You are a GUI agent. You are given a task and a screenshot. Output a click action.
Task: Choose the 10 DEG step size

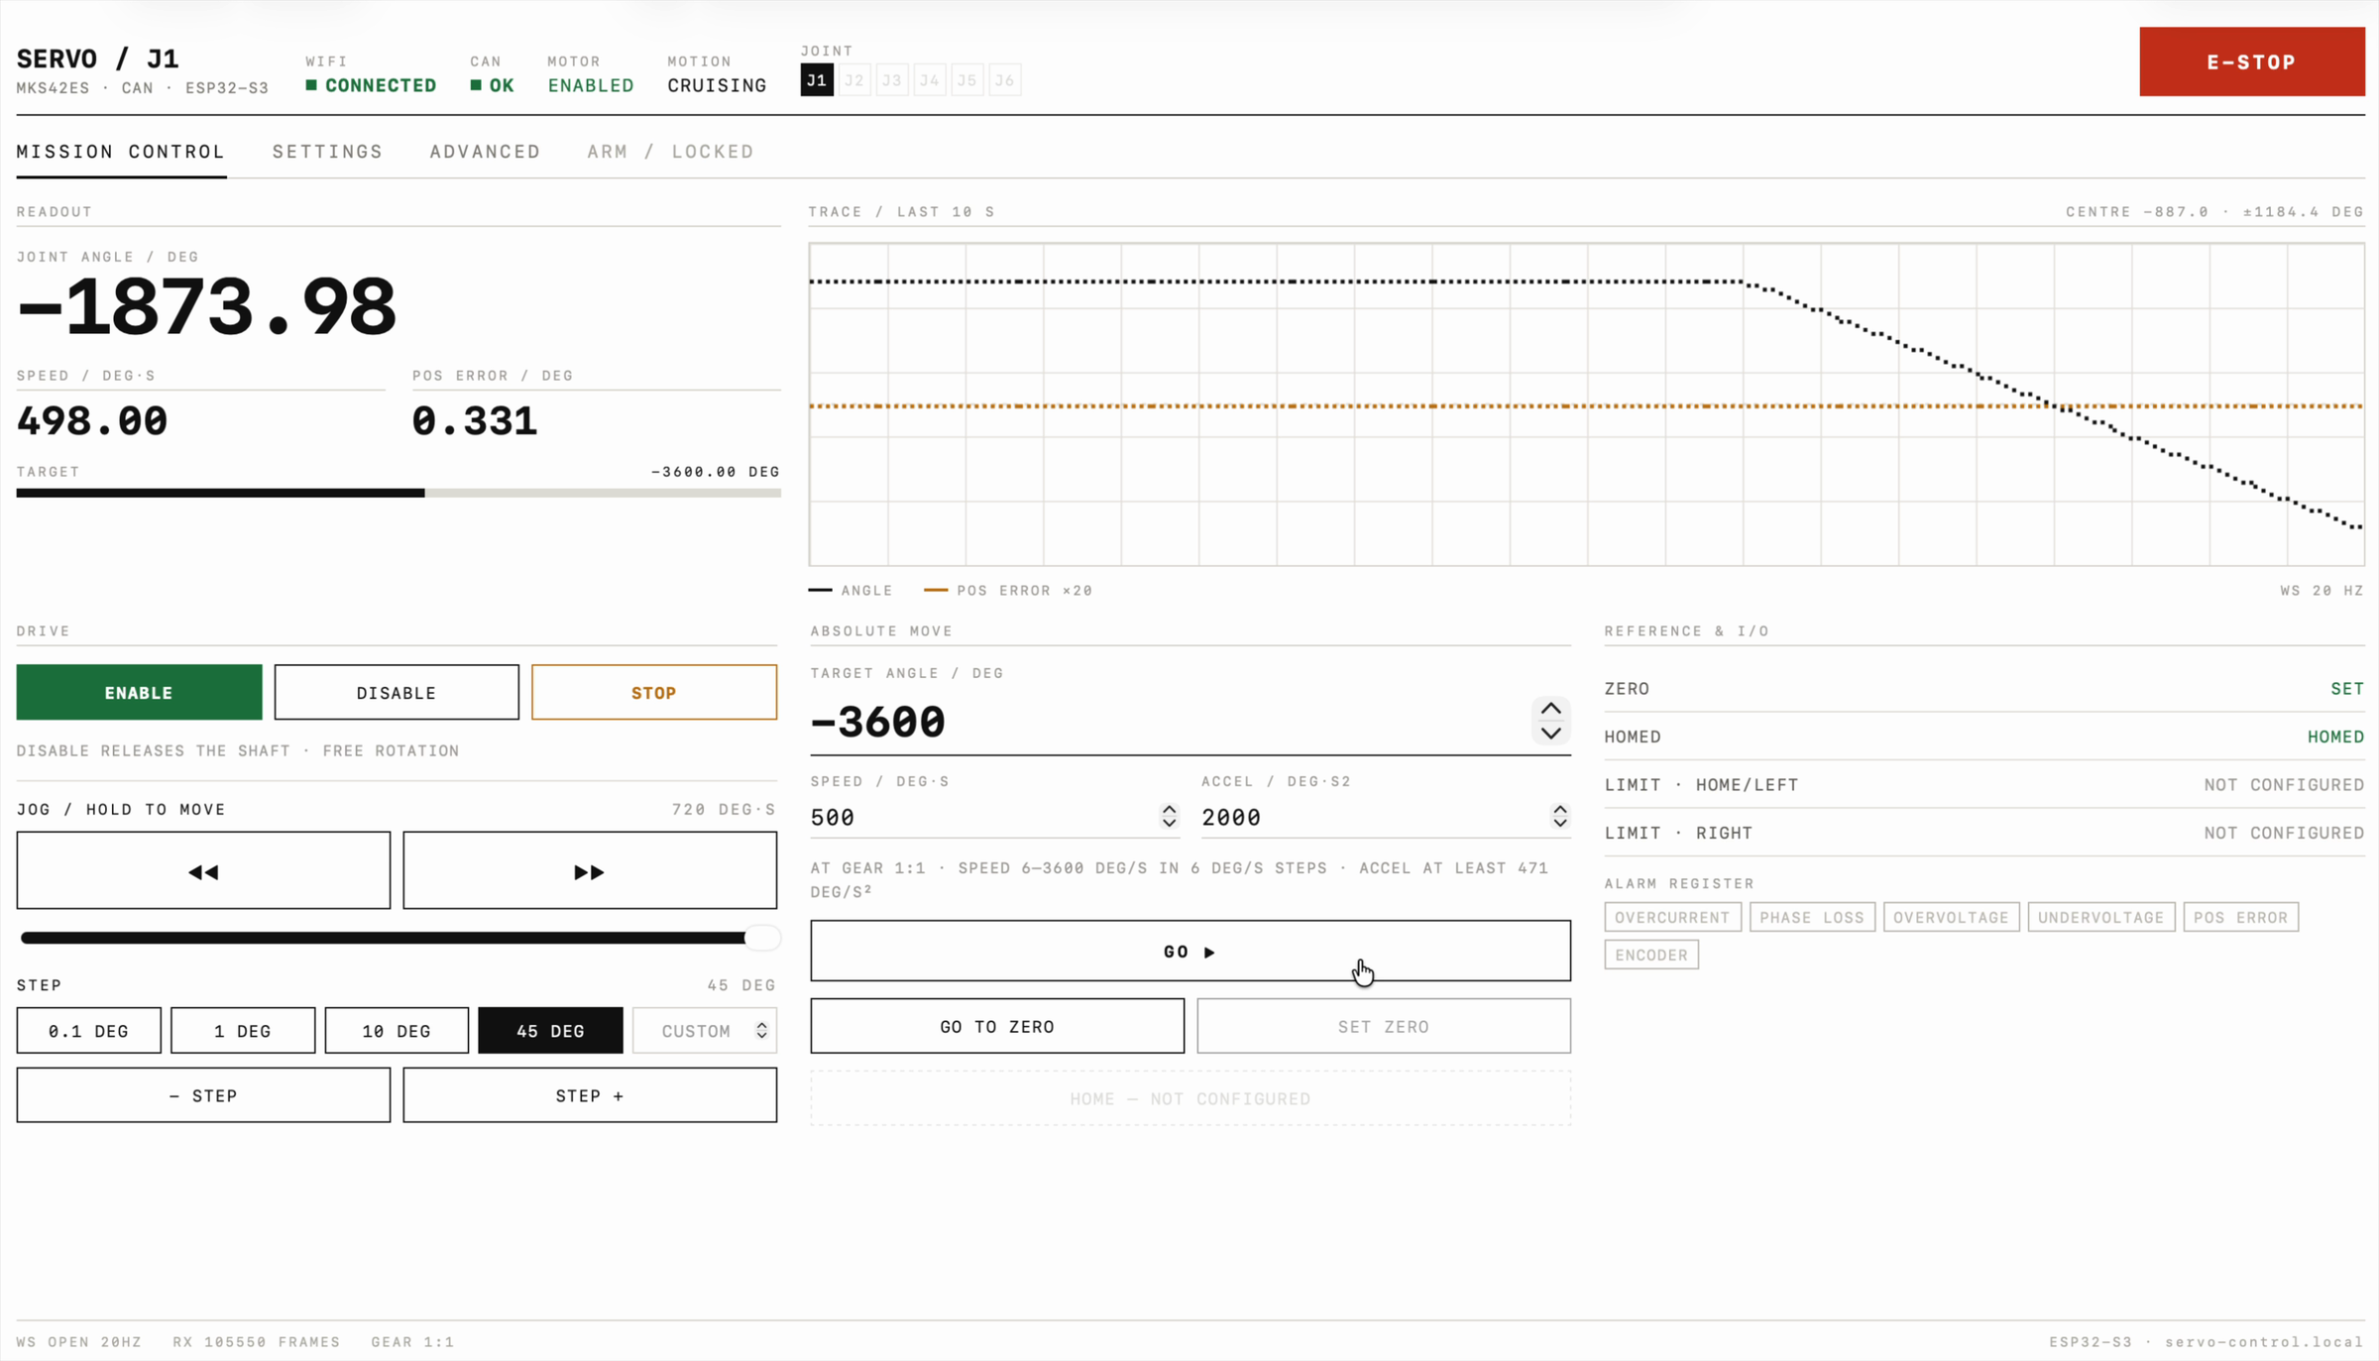click(396, 1030)
